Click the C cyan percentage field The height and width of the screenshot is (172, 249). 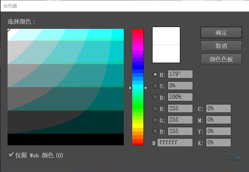pos(218,108)
